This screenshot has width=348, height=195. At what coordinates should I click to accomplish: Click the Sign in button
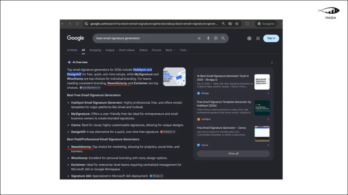coord(271,38)
